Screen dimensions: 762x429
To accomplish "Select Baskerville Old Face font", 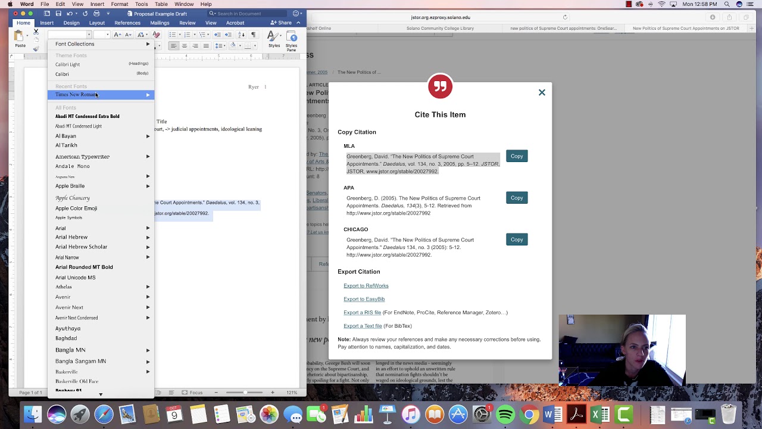I will pyautogui.click(x=77, y=381).
